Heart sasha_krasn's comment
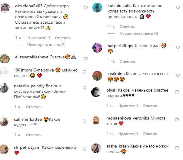 tap(177, 148)
